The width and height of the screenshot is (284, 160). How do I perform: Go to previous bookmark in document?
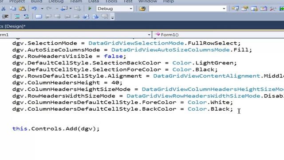click(86, 17)
